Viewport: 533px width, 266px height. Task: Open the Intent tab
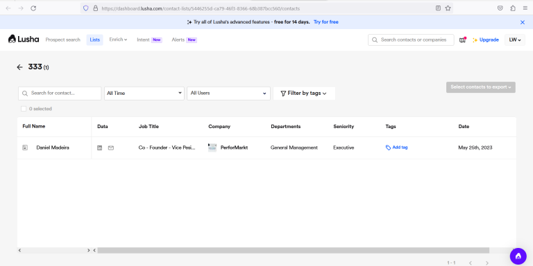pos(149,39)
